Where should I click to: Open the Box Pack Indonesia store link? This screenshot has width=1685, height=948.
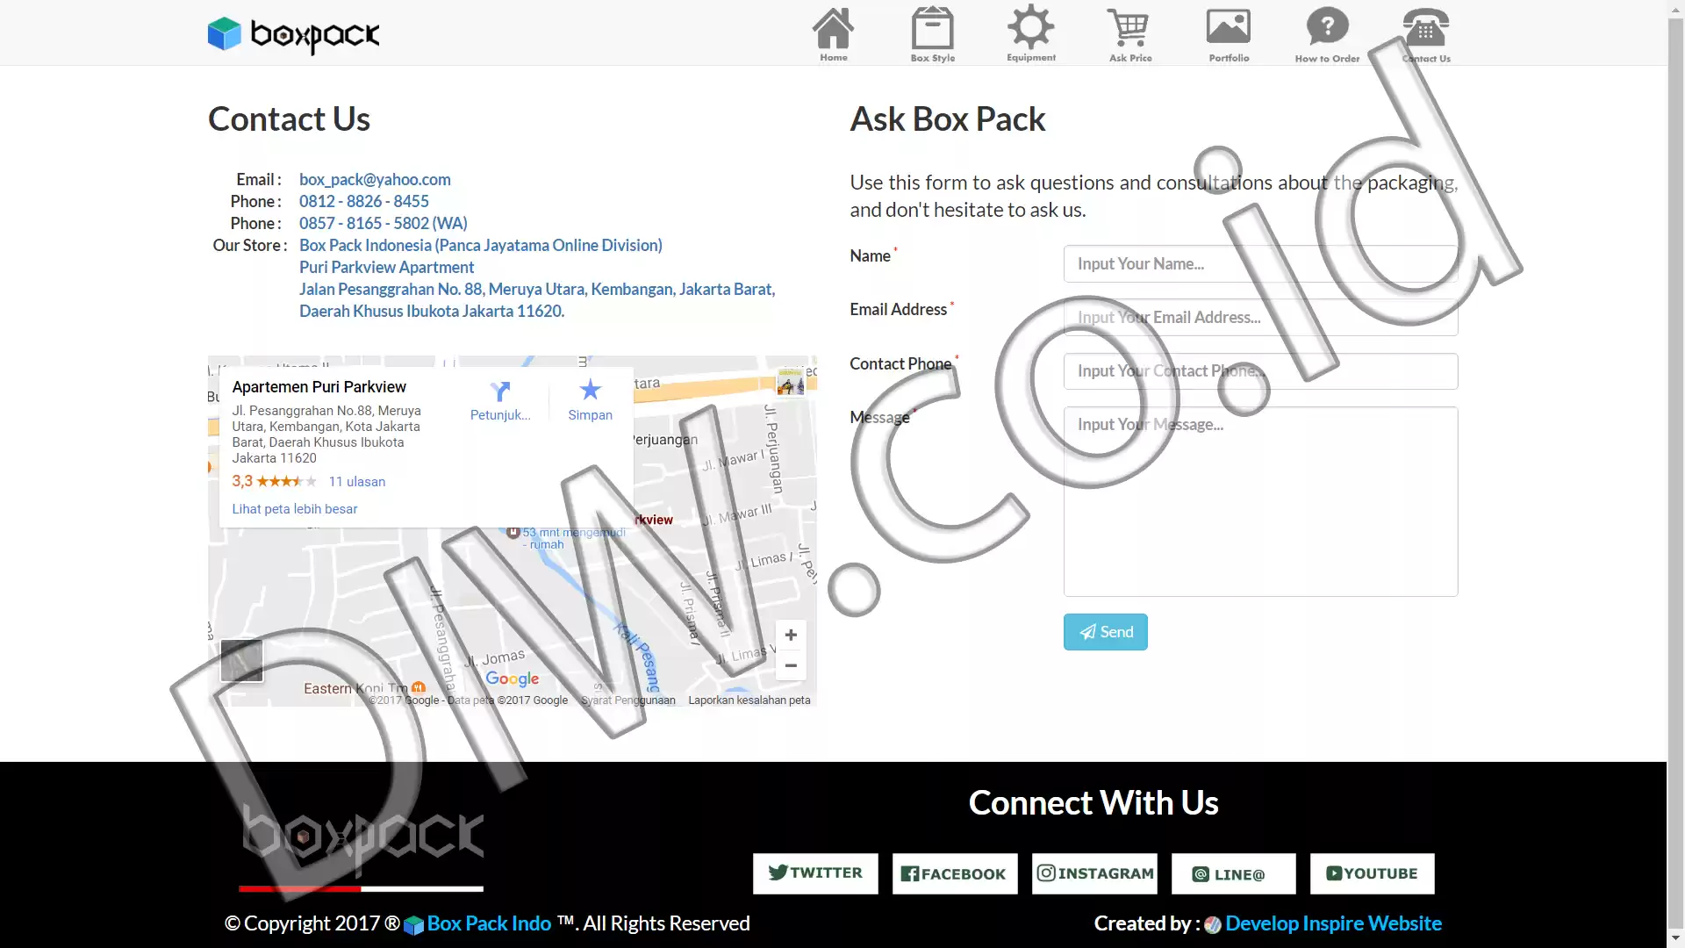tap(481, 245)
